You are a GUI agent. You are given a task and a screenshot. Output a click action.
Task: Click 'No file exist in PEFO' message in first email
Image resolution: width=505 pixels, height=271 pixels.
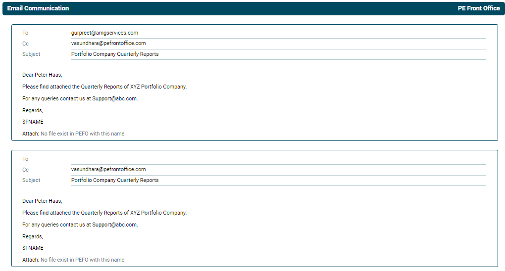pos(83,134)
